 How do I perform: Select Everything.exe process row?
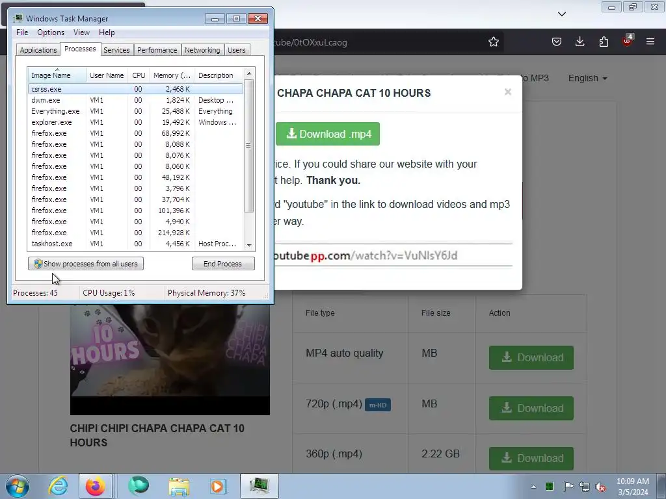pyautogui.click(x=135, y=111)
